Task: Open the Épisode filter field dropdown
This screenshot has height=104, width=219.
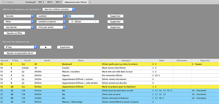Action: click(19, 16)
